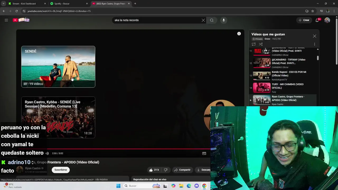Image resolution: width=338 pixels, height=190 pixels.
Task: Close the Spotify tab
Action: tap(87, 3)
